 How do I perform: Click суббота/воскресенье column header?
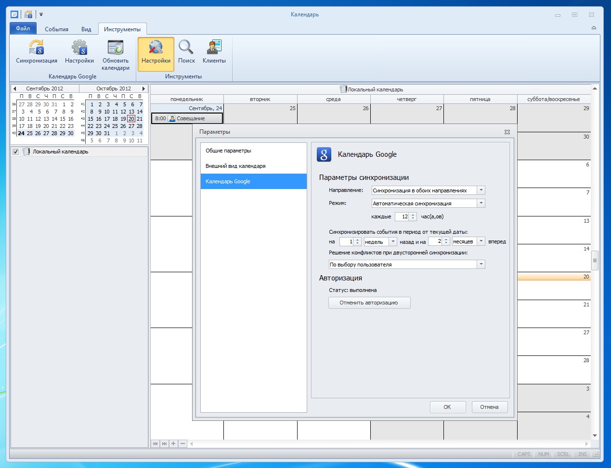[x=554, y=99]
